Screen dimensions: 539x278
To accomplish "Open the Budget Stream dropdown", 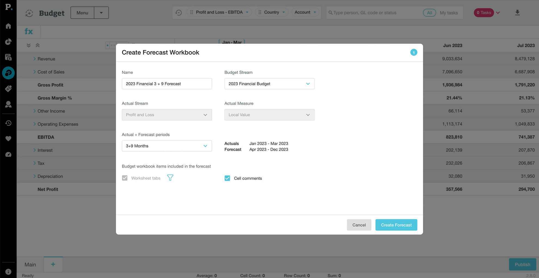I will click(269, 84).
